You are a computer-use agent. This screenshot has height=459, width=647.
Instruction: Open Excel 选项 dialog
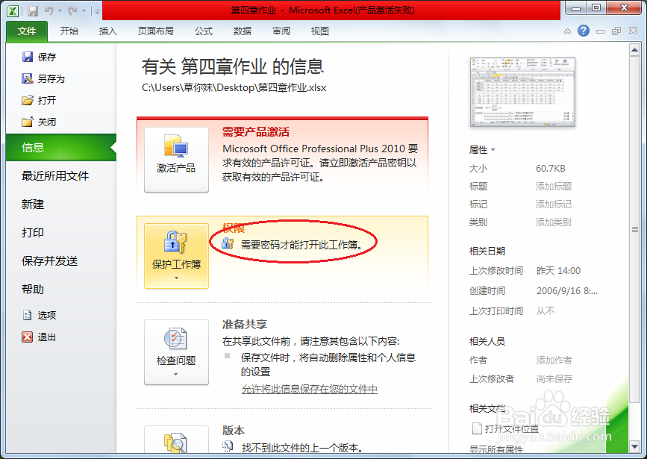(39, 316)
